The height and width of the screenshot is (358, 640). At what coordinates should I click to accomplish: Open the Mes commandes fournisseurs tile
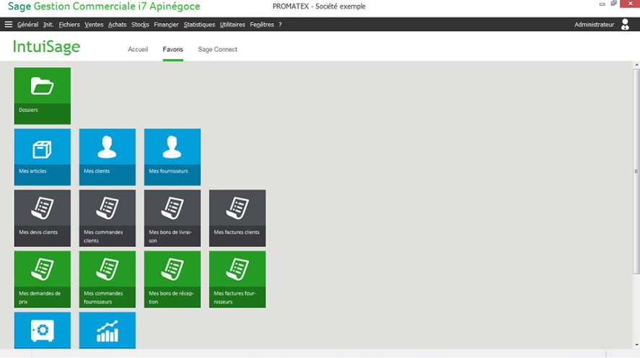pyautogui.click(x=108, y=279)
